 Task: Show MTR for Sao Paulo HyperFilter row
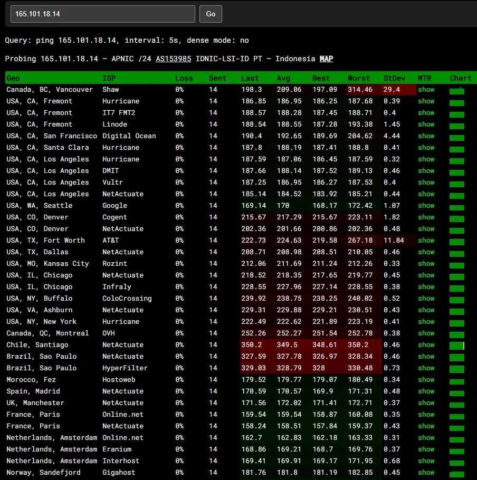click(x=426, y=368)
